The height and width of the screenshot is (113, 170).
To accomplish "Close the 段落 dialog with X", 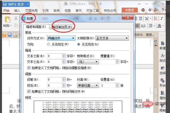I will (x=128, y=17).
